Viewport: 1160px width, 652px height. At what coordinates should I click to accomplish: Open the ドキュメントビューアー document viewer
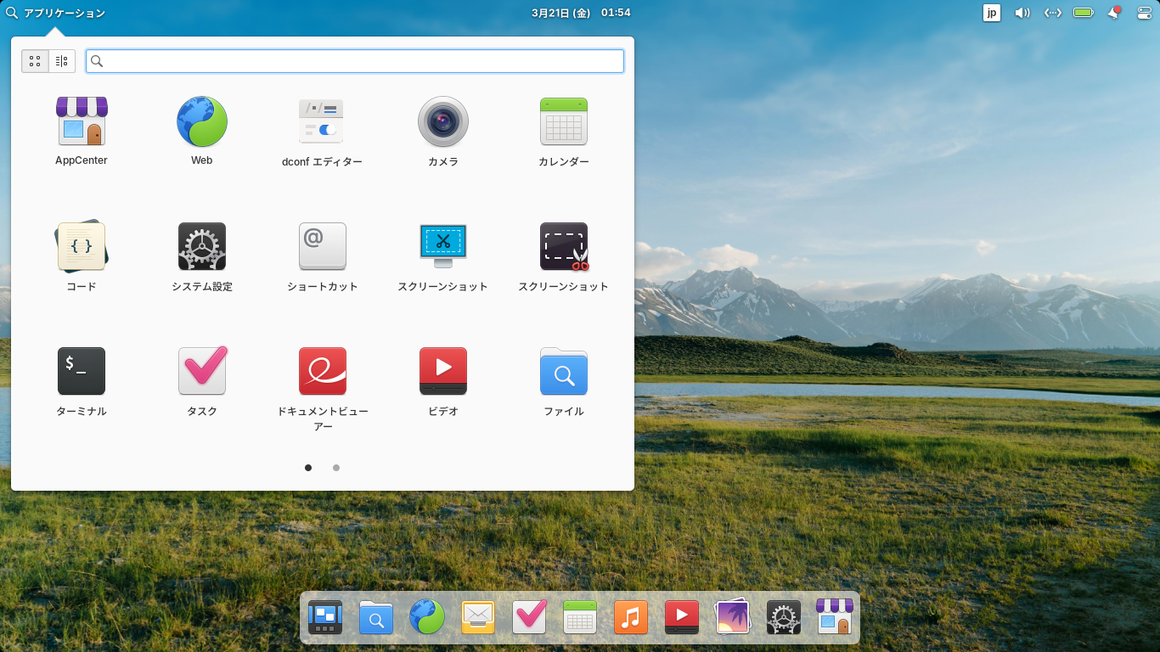pos(322,371)
